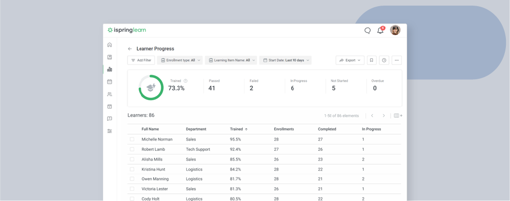Click the 84.2% trained value
The image size is (510, 201).
coord(236,169)
